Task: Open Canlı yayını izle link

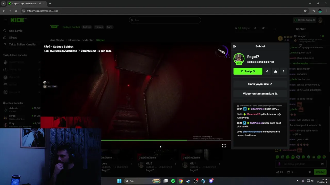Action: click(x=260, y=84)
